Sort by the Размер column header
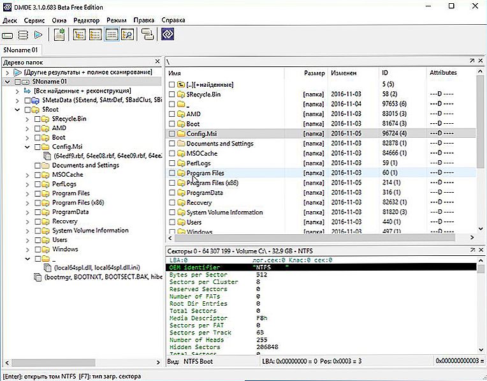Viewport: 487px width, 381px height. coord(314,73)
